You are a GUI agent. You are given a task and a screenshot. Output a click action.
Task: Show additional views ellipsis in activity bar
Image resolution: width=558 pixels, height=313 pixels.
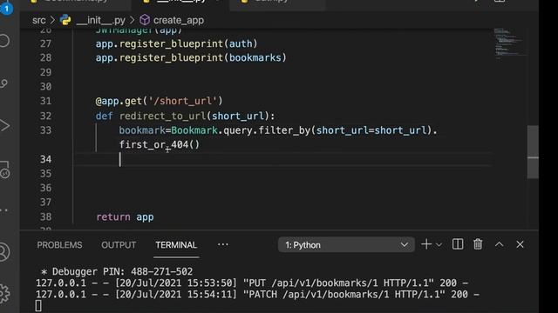click(x=4, y=210)
